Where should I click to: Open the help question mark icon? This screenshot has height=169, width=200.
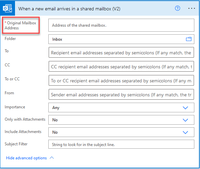tap(177, 8)
